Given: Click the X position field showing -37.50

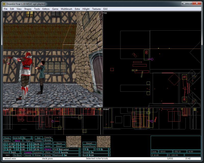Looking at the screenshot, I should click(10, 144).
